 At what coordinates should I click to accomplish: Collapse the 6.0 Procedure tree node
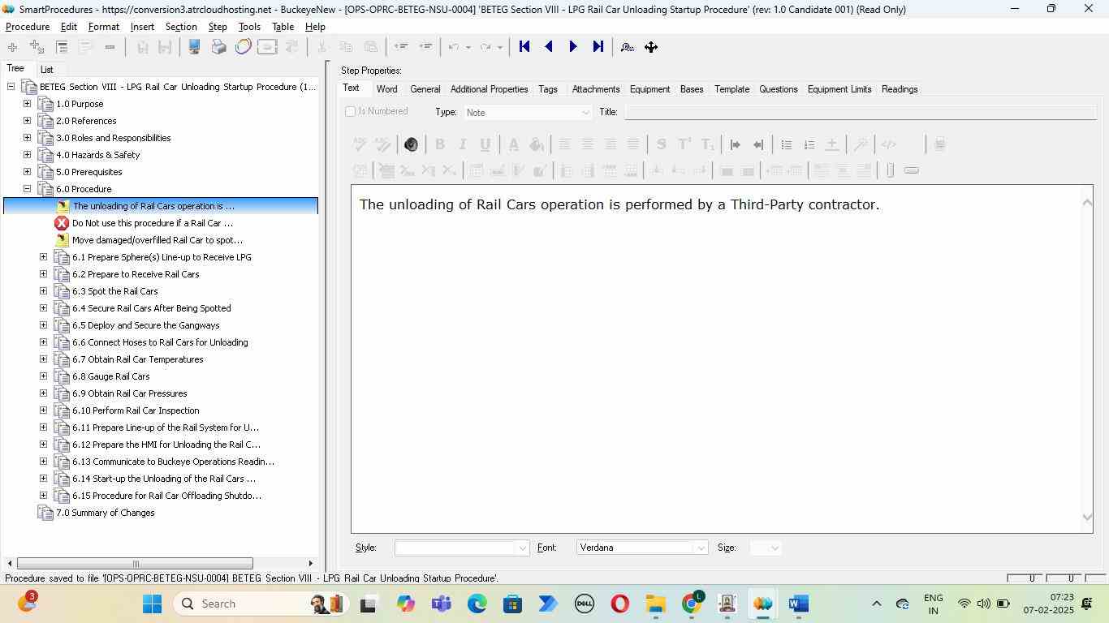click(x=27, y=189)
